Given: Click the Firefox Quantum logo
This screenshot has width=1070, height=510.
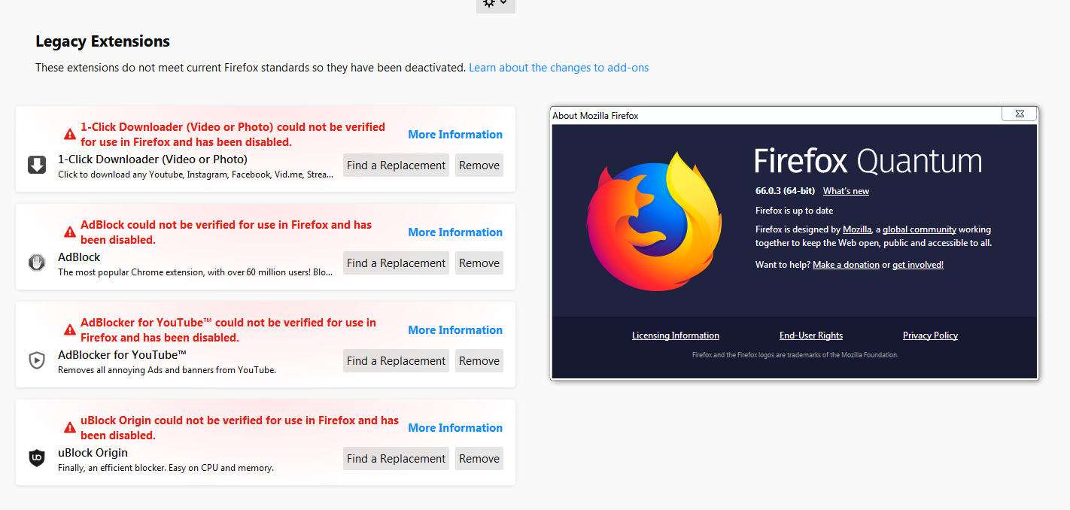Looking at the screenshot, I should (x=654, y=222).
